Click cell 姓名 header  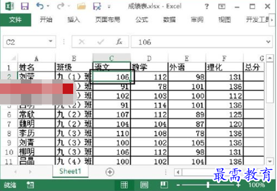coord(37,67)
